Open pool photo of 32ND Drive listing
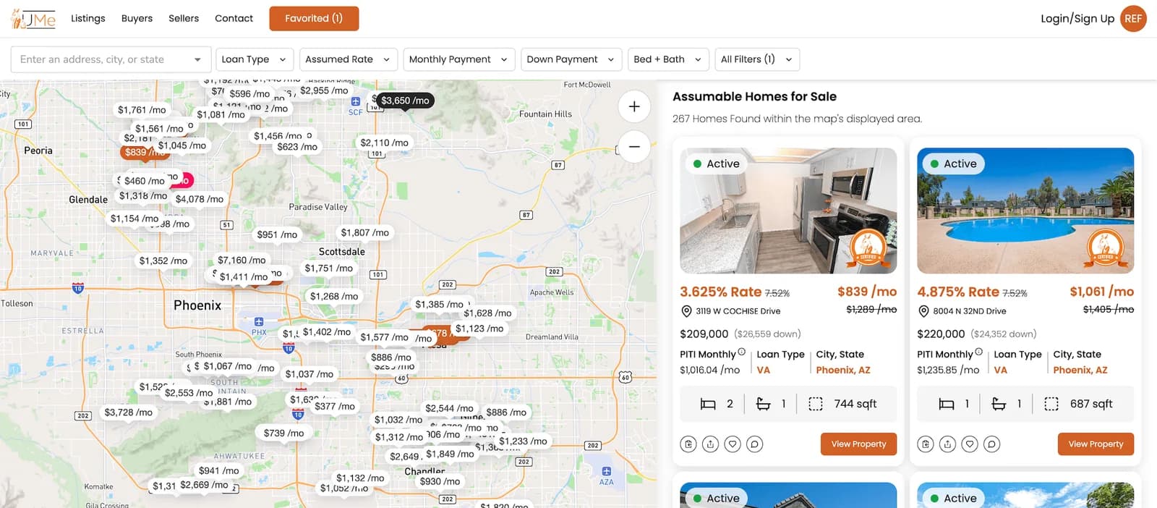 1025,211
